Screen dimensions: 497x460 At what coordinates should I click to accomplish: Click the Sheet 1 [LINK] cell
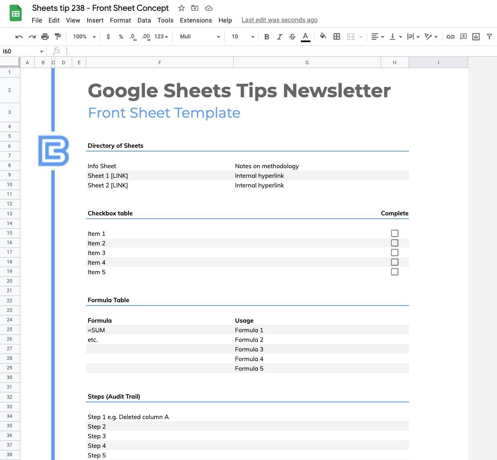160,176
